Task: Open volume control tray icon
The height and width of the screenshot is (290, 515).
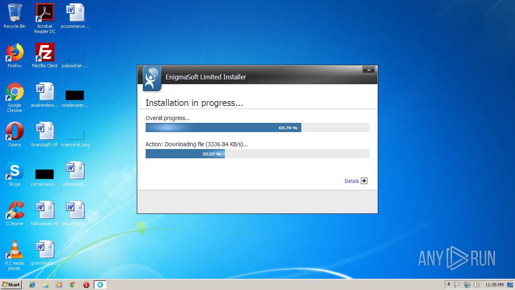Action: point(477,285)
